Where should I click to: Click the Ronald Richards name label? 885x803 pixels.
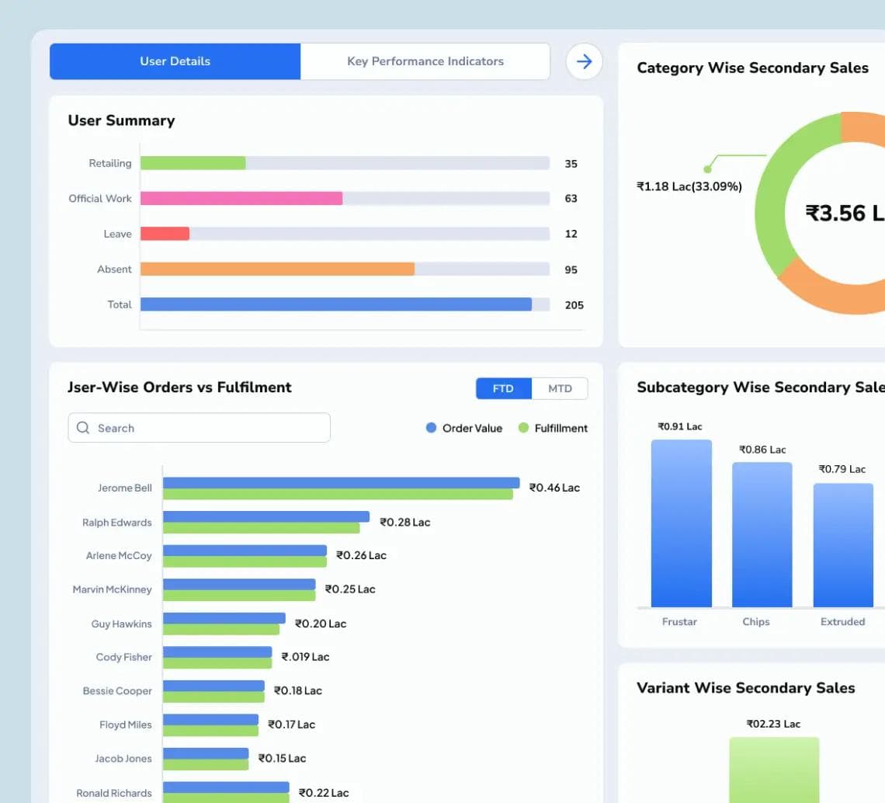[114, 793]
